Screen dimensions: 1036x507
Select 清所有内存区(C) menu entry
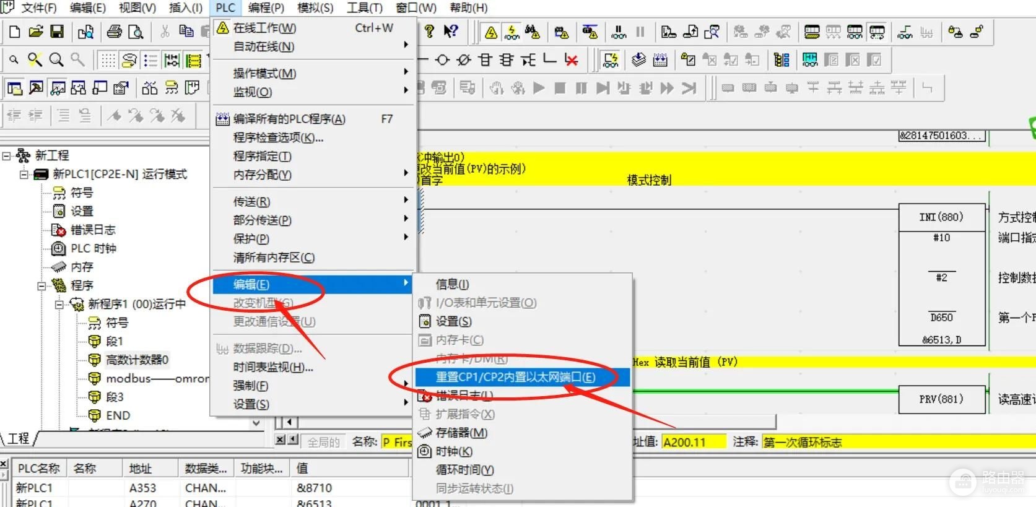313,257
